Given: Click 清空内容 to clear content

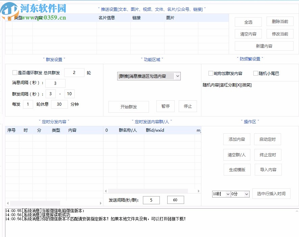Looking at the screenshot, I should 248,34.
